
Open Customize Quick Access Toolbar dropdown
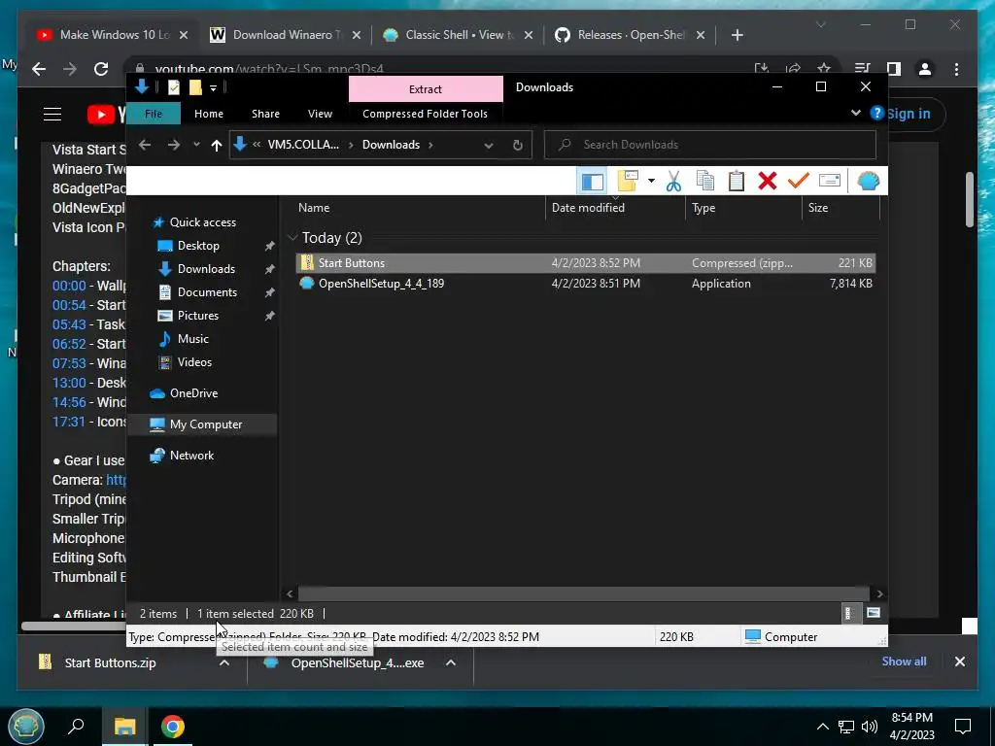pos(213,88)
